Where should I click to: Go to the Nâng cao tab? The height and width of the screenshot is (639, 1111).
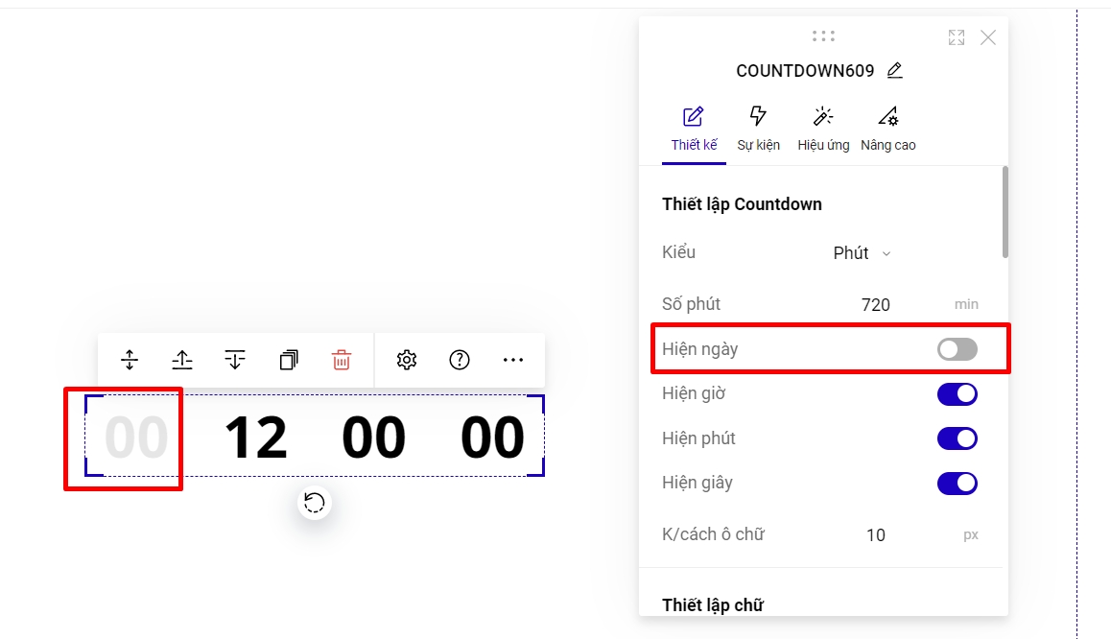point(887,129)
